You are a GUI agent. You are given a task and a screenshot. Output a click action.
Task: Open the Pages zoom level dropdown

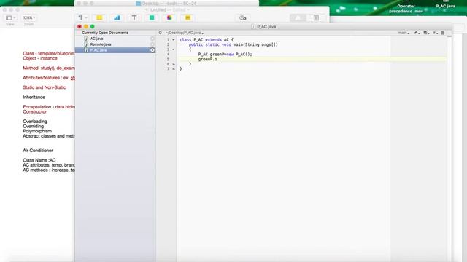(x=29, y=17)
